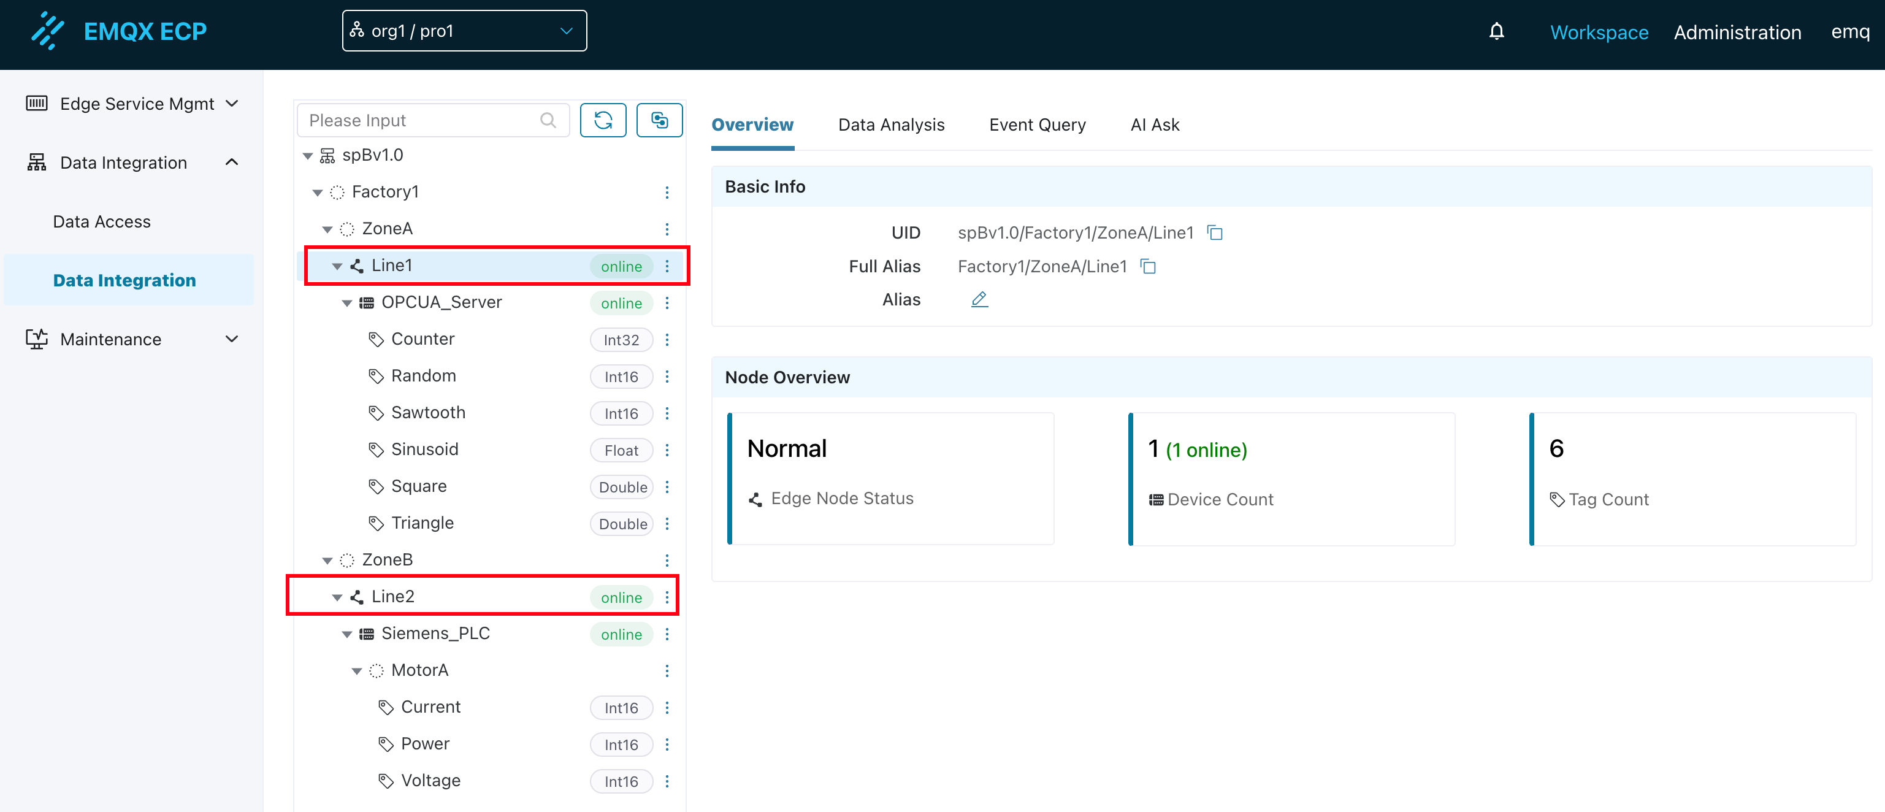Edit Alias with the pencil icon
The width and height of the screenshot is (1885, 812).
[x=979, y=299]
